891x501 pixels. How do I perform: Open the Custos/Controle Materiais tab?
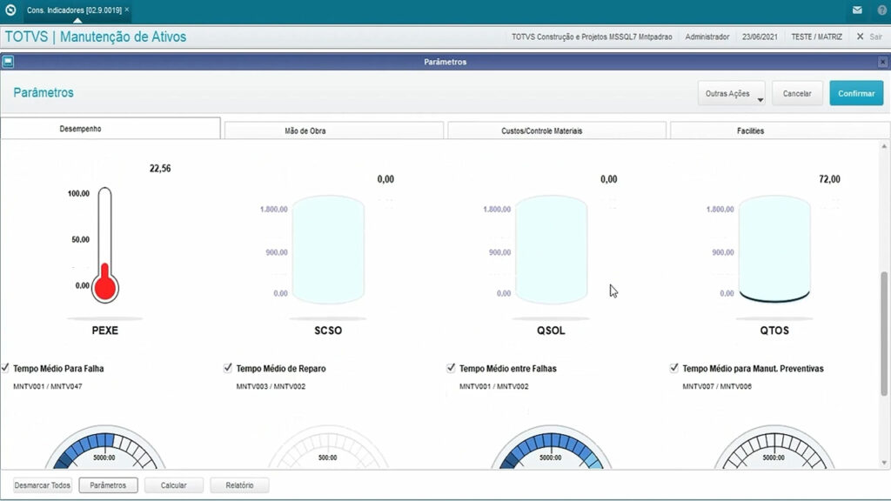coord(557,130)
